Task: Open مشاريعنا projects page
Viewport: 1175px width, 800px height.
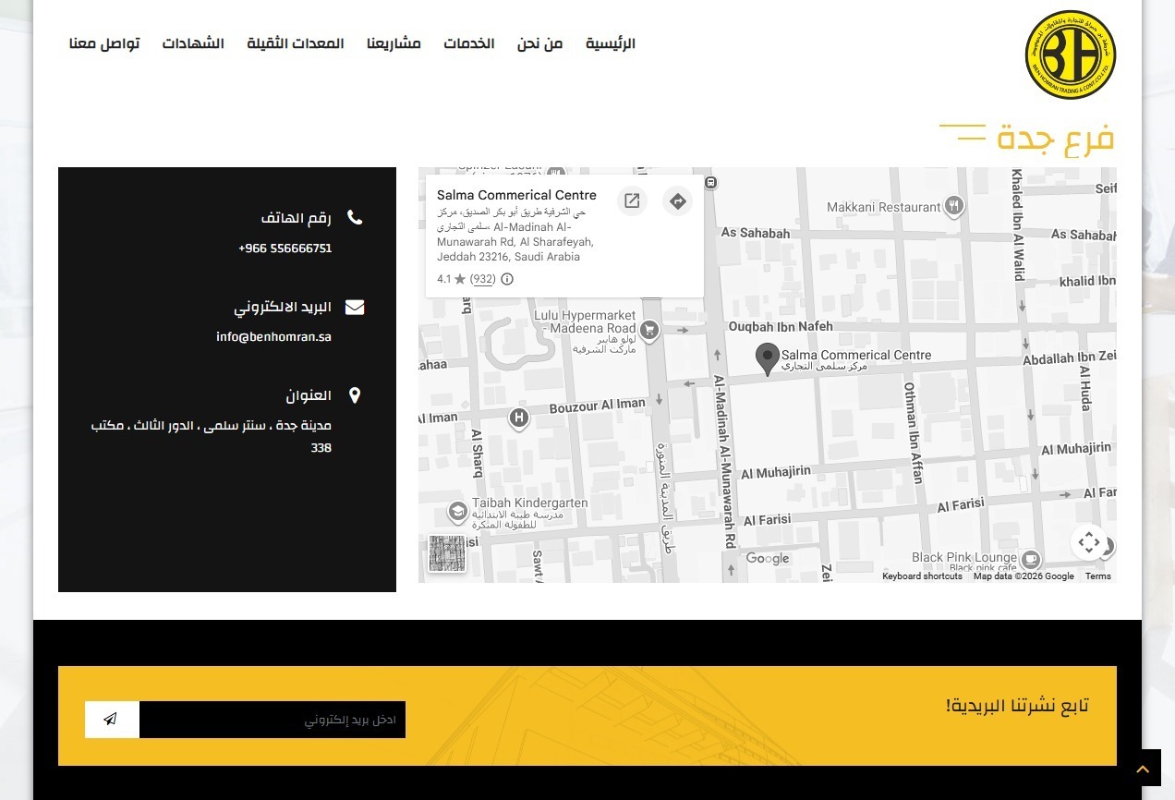Action: pos(394,43)
